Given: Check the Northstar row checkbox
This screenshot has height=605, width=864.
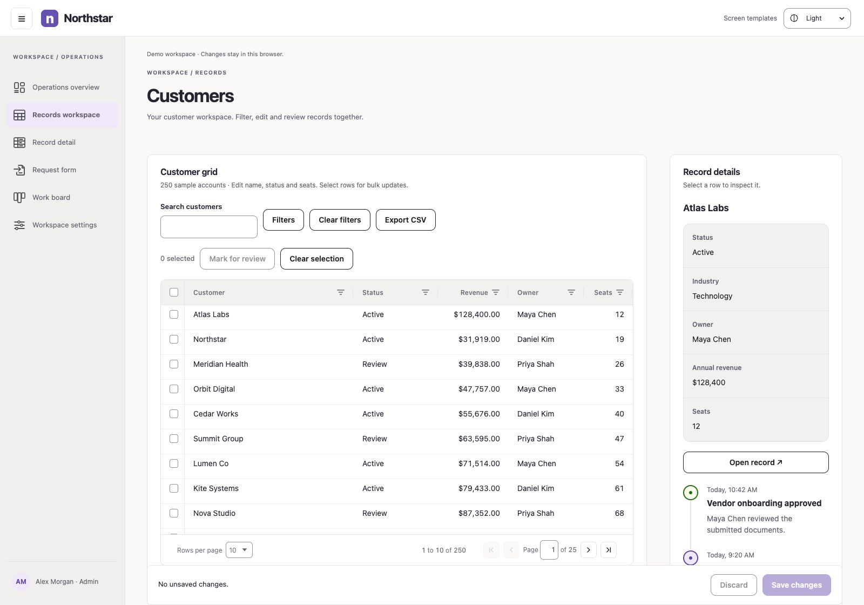Looking at the screenshot, I should pos(174,339).
